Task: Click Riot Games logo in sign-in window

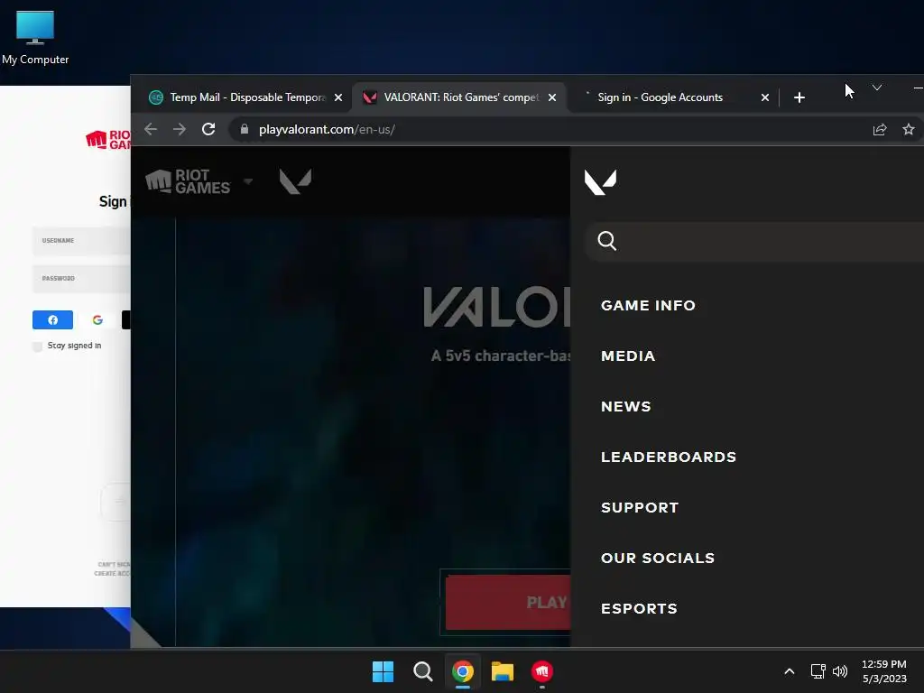Action: (108, 140)
